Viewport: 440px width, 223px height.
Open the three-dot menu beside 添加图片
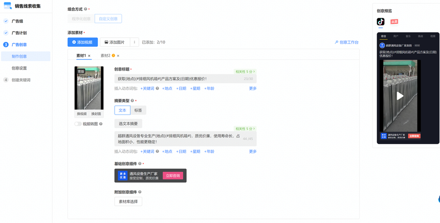[x=134, y=42]
